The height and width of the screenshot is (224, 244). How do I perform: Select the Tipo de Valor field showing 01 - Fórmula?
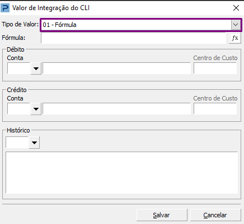click(141, 25)
